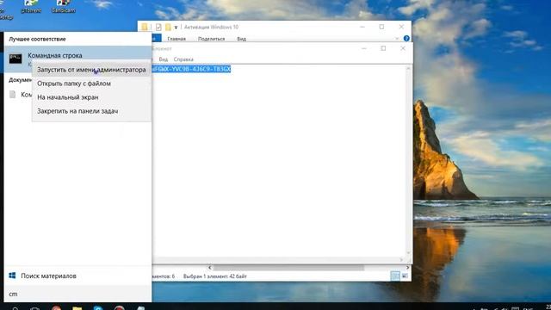This screenshot has width=551, height=310.
Task: Switch Explorer to large icons view
Action: (405, 276)
